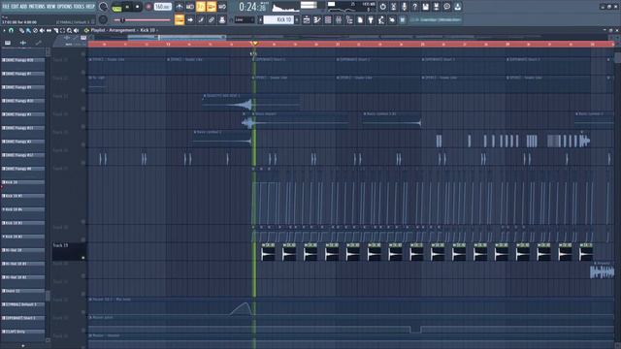Click Kick 10 breadcrumb in playlist title

(x=147, y=30)
